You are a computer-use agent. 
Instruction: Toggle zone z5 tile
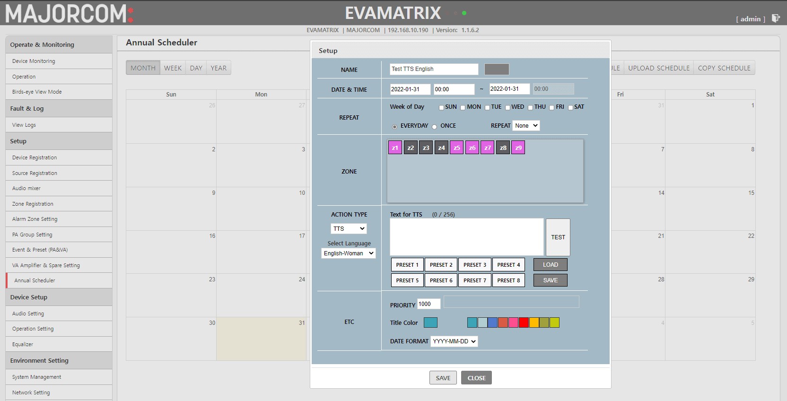pos(456,148)
